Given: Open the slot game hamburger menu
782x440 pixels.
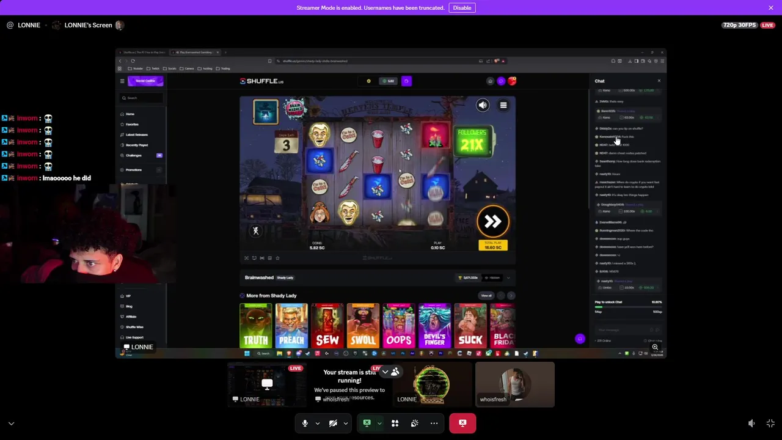Looking at the screenshot, I should 503,105.
